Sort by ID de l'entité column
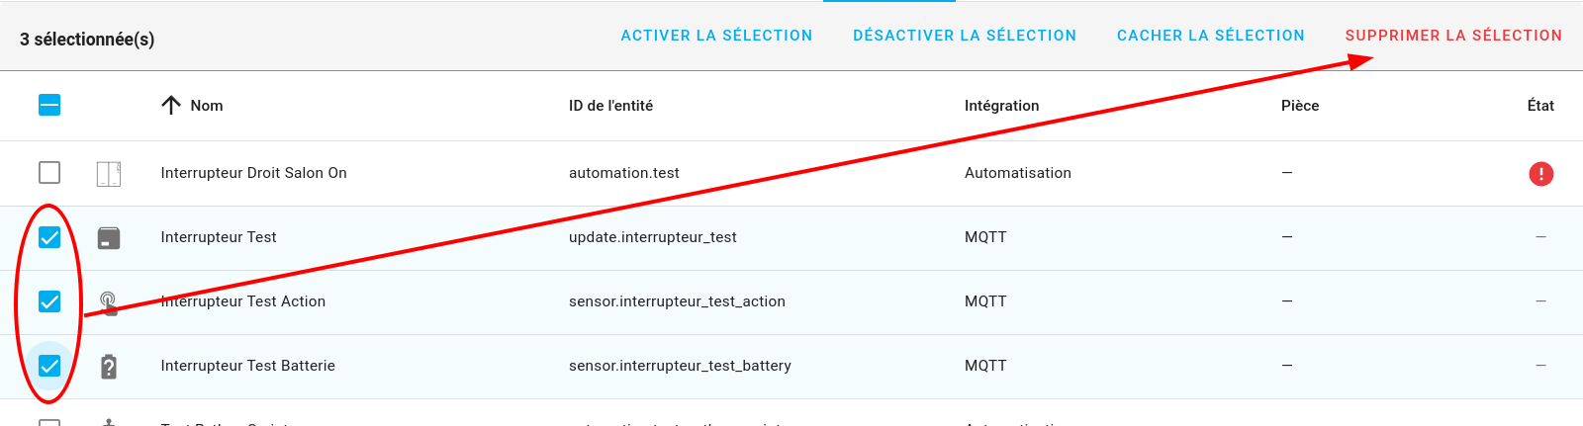1583x426 pixels. click(x=610, y=106)
